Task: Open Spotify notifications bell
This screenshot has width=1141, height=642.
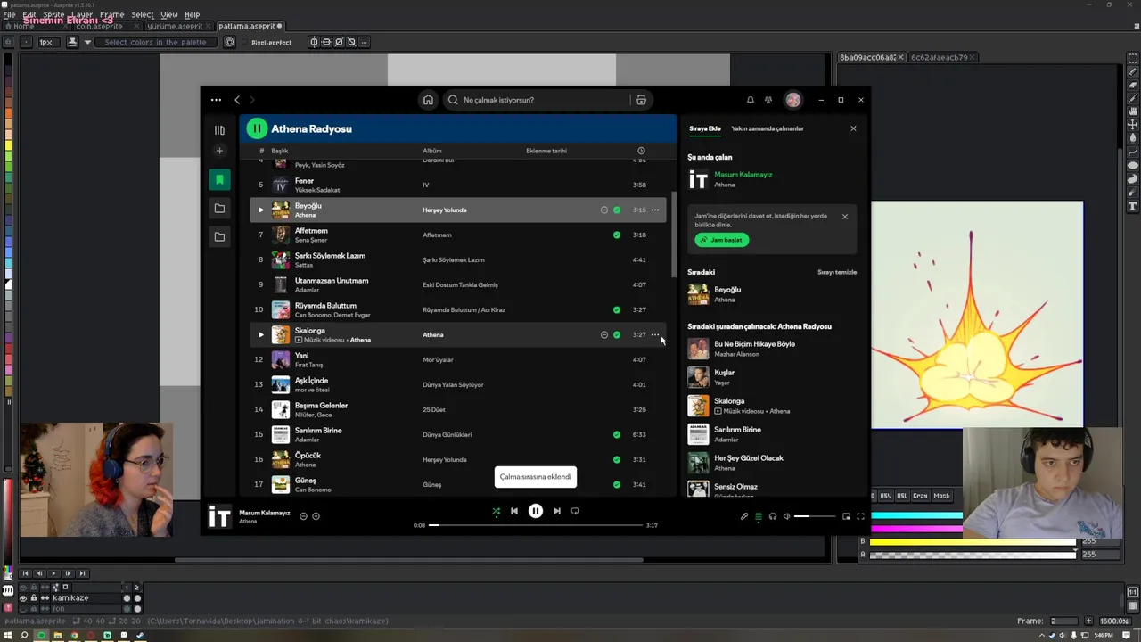Action: click(x=751, y=100)
